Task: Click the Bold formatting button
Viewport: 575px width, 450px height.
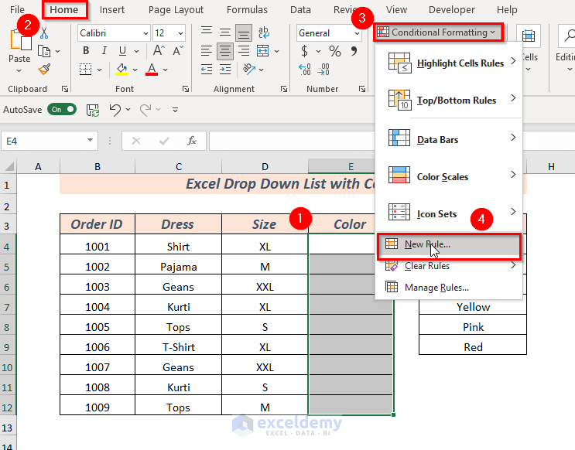Action: pyautogui.click(x=84, y=51)
